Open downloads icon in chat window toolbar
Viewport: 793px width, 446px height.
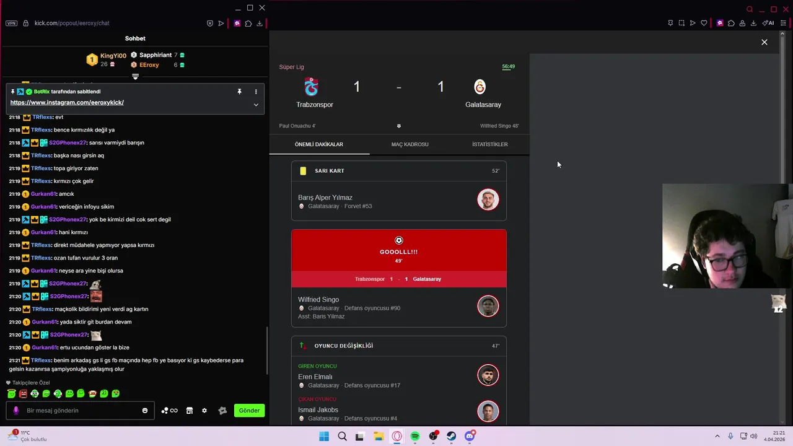tap(260, 24)
